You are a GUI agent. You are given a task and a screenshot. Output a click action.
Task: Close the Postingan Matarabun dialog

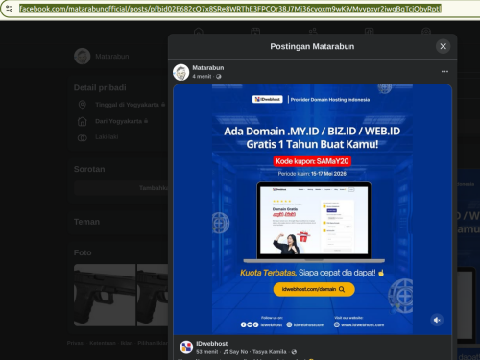point(443,46)
